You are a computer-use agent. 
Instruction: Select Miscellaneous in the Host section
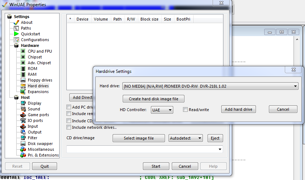pyautogui.click(x=41, y=149)
